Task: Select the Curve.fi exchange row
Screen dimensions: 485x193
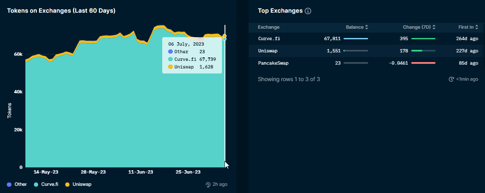Action: [x=269, y=39]
